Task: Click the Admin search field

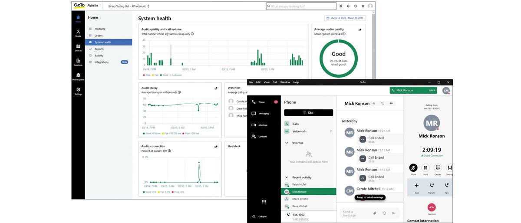Action: [301, 6]
